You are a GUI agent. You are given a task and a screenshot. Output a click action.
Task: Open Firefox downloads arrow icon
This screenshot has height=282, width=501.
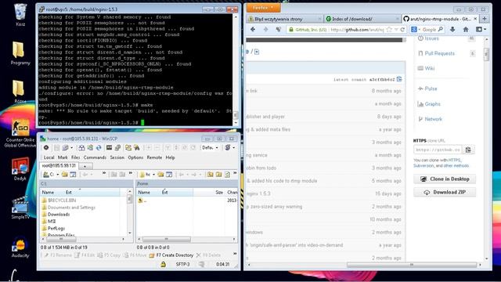(x=452, y=30)
